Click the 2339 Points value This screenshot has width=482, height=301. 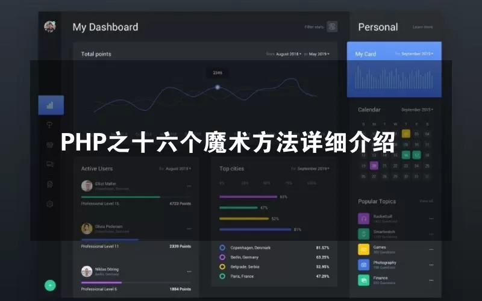point(180,246)
